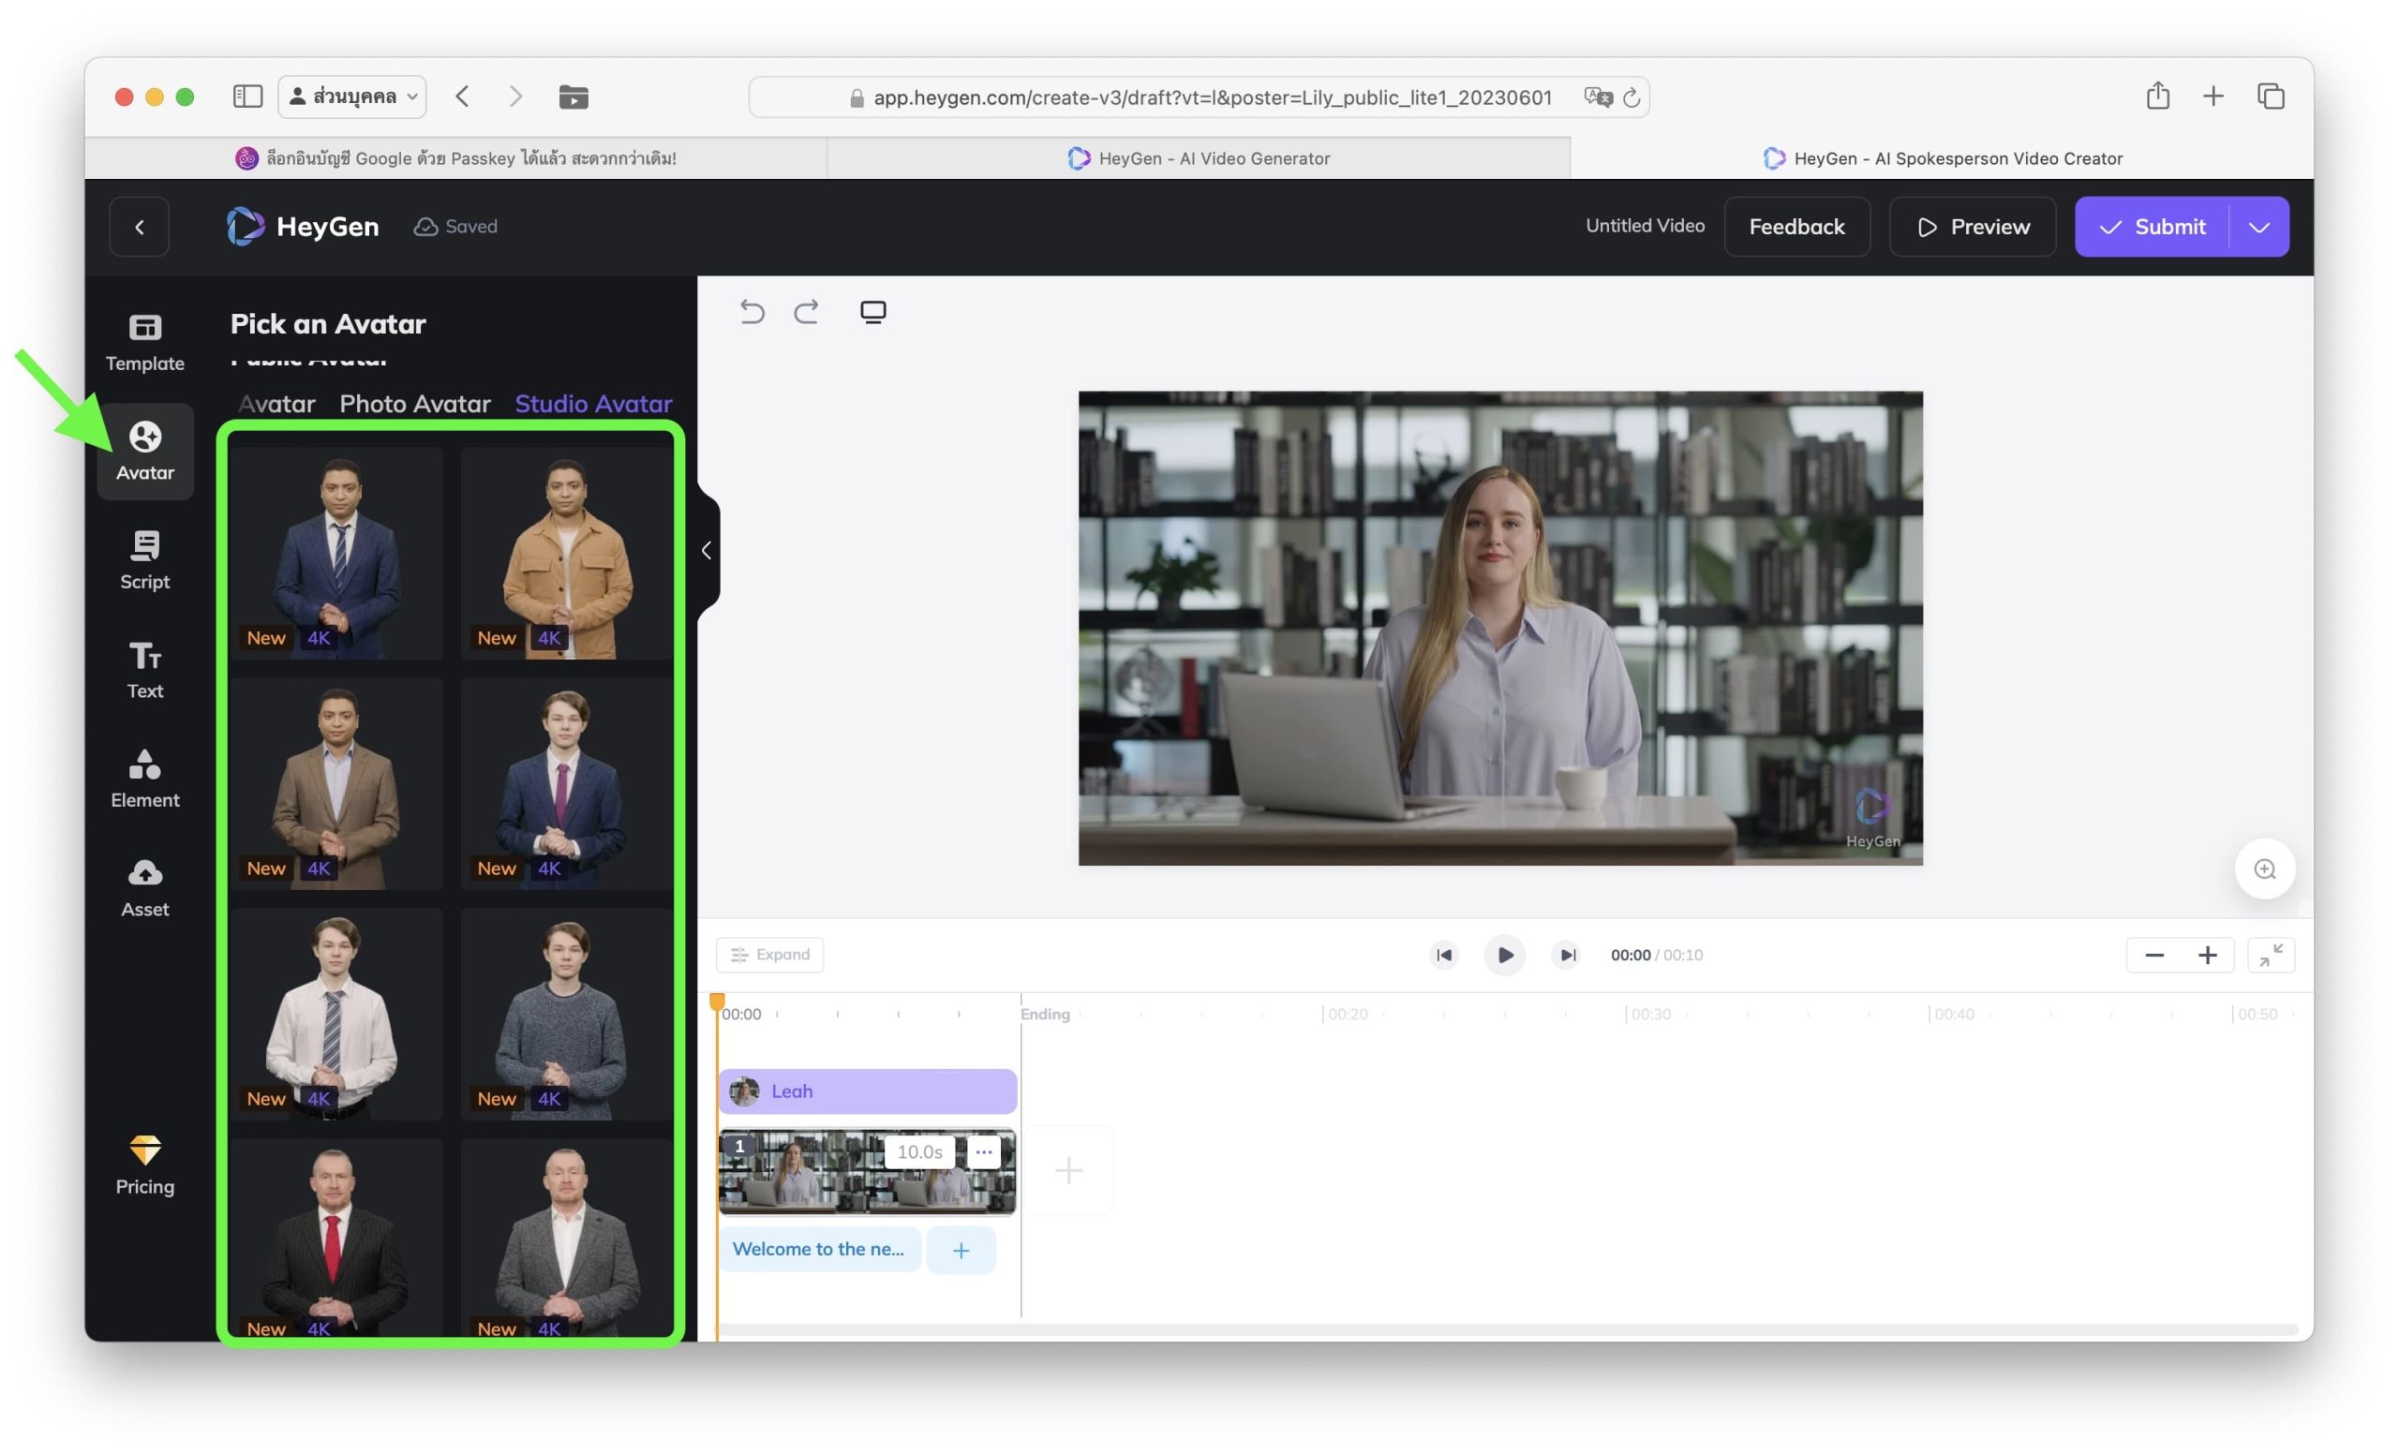2399x1454 pixels.
Task: Switch to the Photo Avatar tab
Action: (415, 403)
